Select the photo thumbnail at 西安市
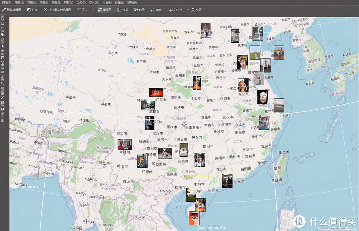359x231 pixels. click(x=197, y=83)
